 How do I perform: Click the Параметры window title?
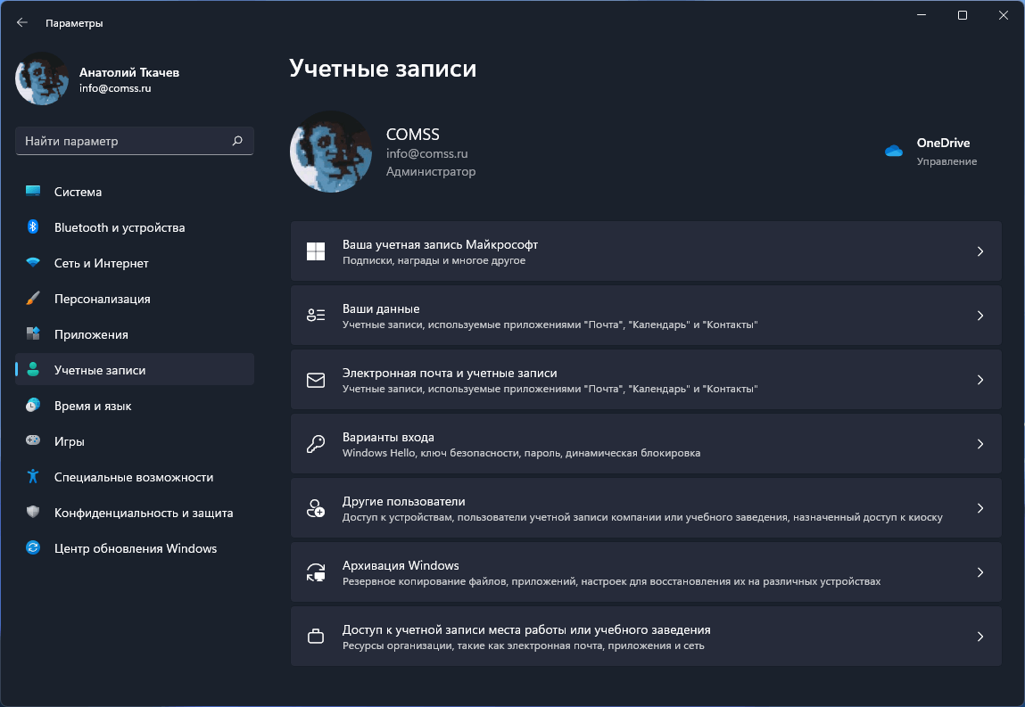pos(75,23)
